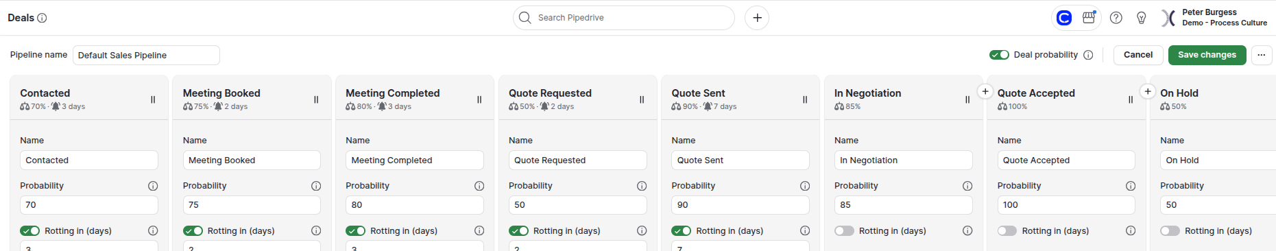Edit Quote Accepted probability value 100

(x=1066, y=205)
